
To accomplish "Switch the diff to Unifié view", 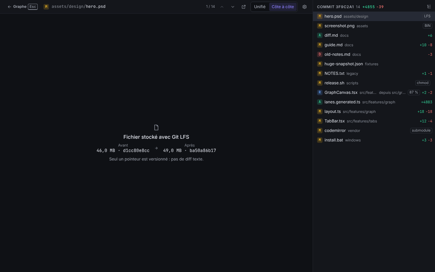I will tap(260, 7).
